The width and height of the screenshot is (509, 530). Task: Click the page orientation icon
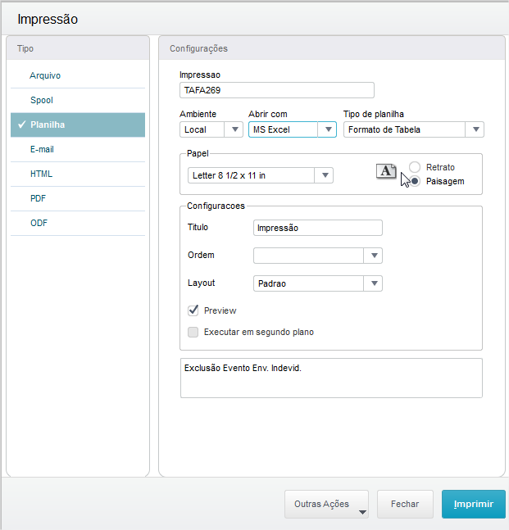tap(386, 170)
